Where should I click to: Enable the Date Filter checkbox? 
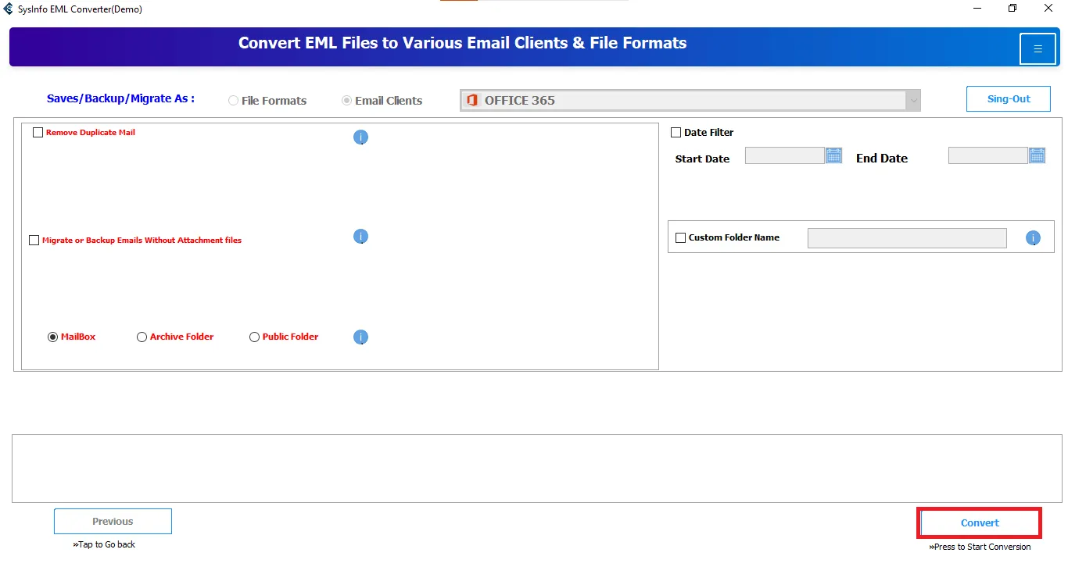pyautogui.click(x=676, y=133)
